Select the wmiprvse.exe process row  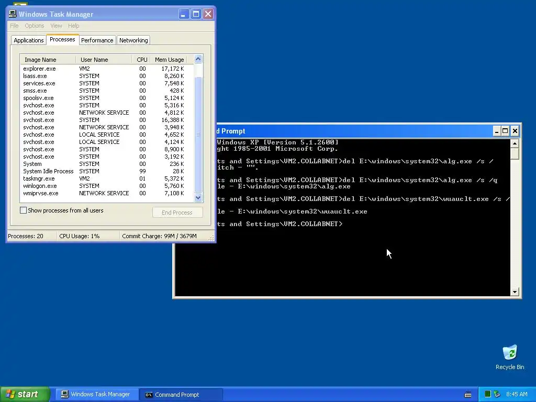click(107, 193)
